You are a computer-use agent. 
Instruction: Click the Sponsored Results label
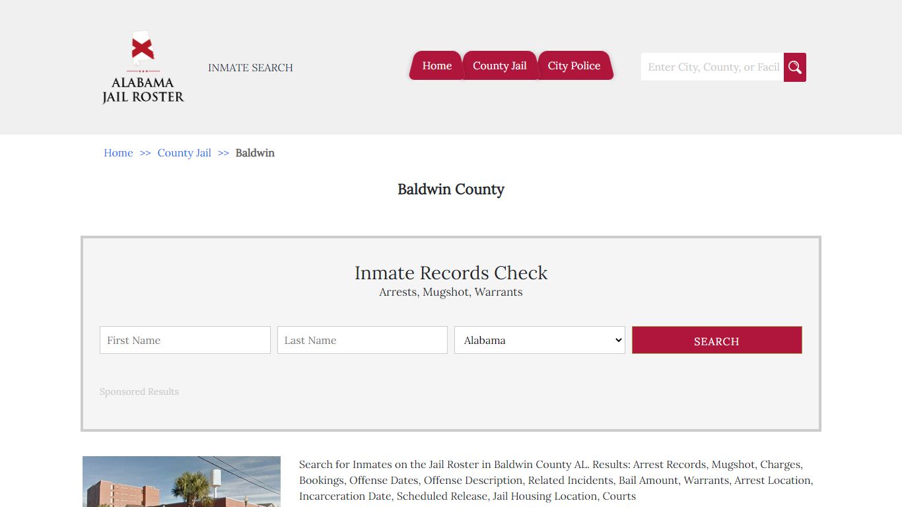pyautogui.click(x=139, y=392)
